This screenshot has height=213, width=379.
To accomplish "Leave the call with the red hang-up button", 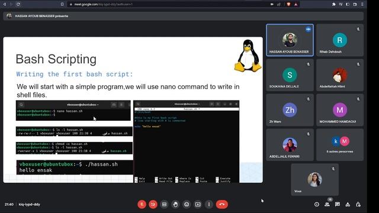I will (222, 204).
